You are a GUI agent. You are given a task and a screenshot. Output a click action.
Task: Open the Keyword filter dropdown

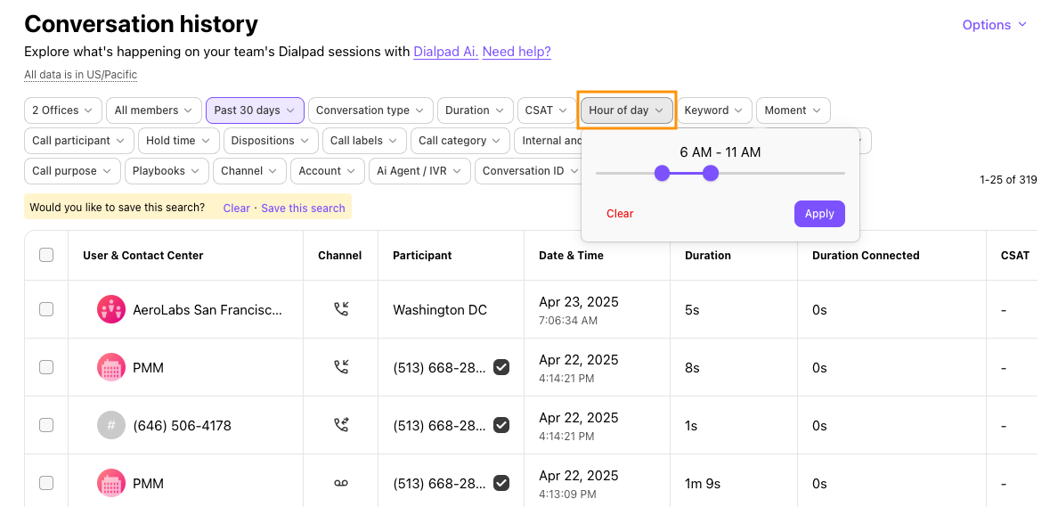pyautogui.click(x=714, y=110)
